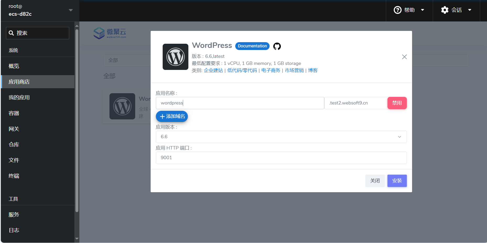The image size is (487, 243).
Task: Expand the host switcher dropdown arrow
Action: coord(71,10)
